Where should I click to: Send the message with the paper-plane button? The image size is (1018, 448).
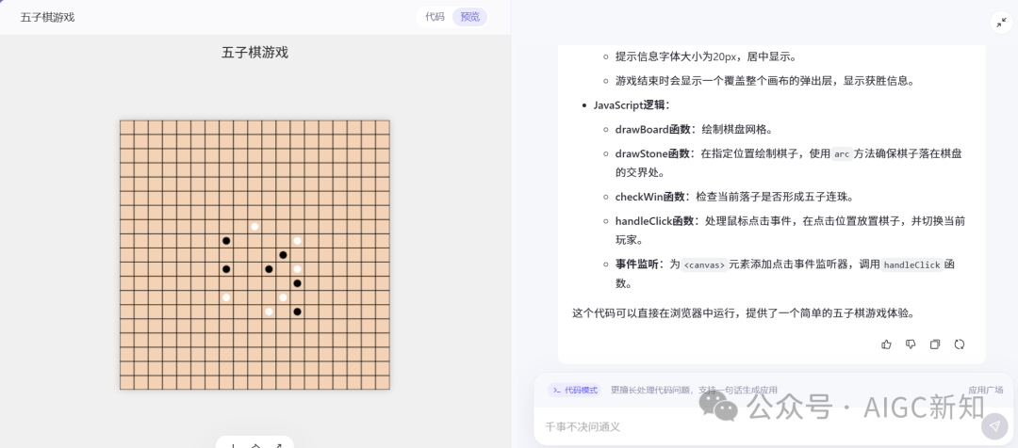pos(994,426)
